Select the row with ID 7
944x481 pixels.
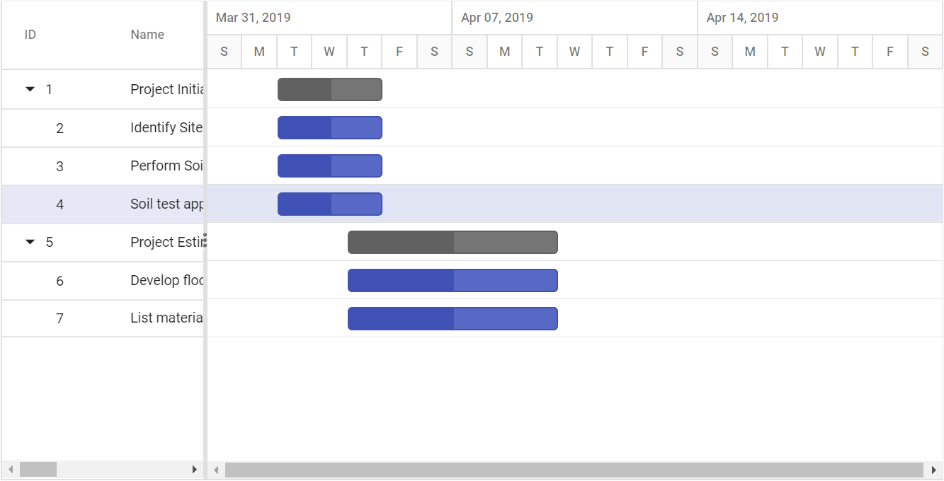point(103,318)
